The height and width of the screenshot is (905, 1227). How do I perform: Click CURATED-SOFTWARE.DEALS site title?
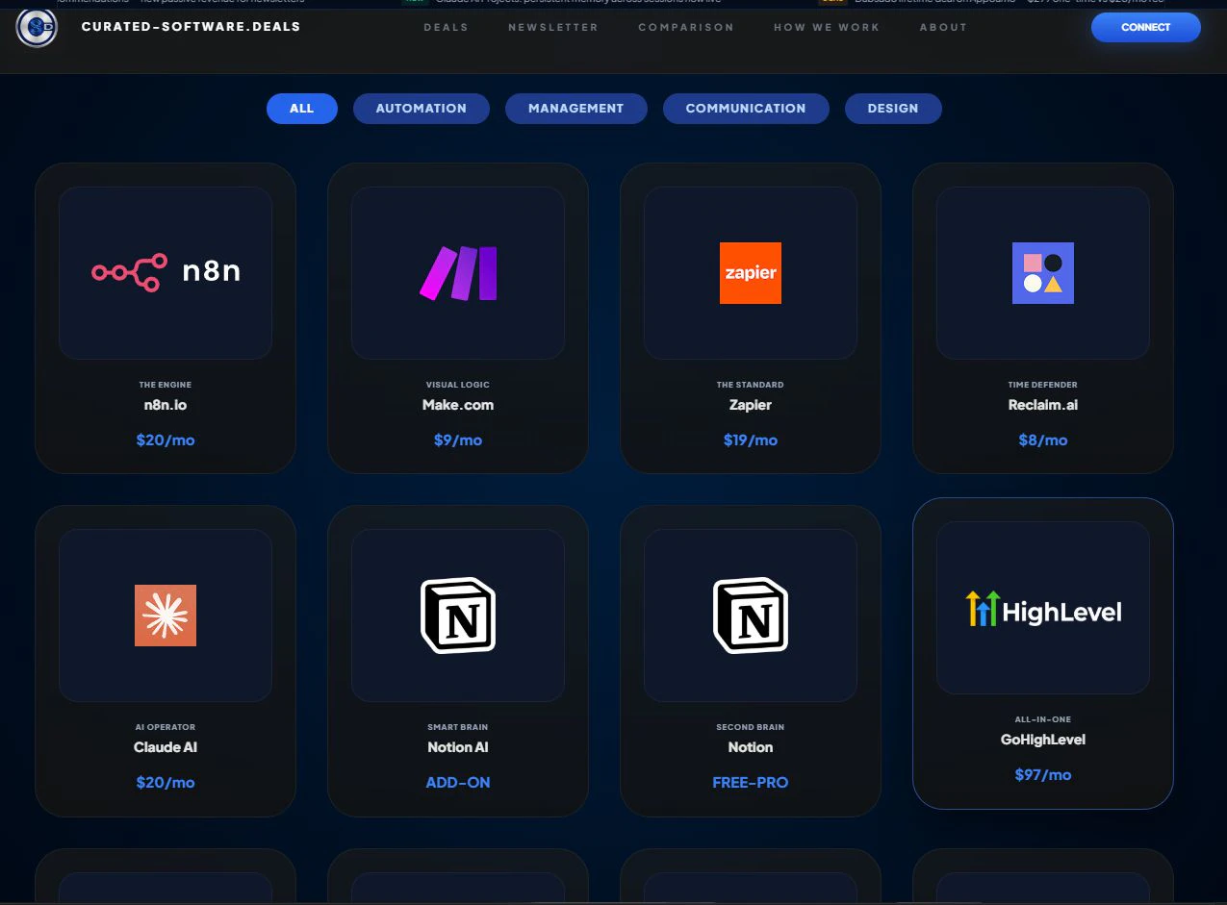pos(192,27)
